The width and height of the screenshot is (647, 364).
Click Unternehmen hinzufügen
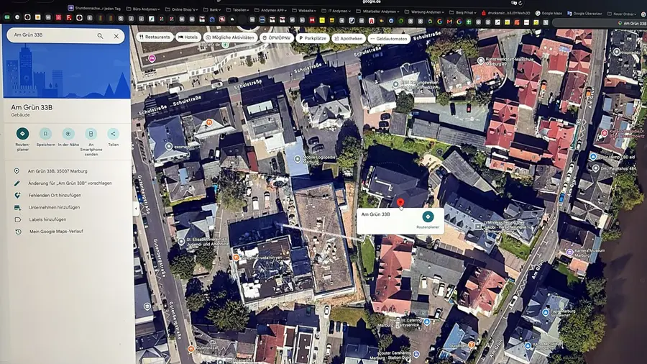(54, 207)
